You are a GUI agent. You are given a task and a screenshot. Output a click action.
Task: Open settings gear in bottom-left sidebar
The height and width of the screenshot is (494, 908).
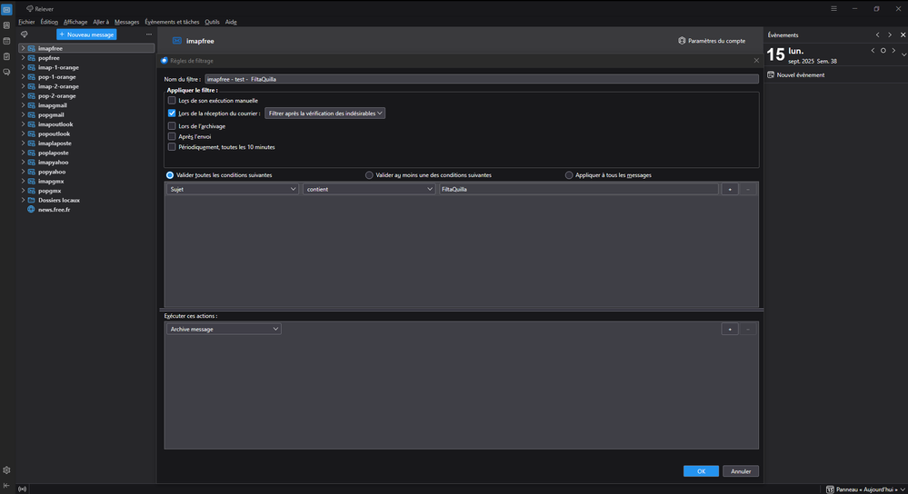(x=6, y=470)
